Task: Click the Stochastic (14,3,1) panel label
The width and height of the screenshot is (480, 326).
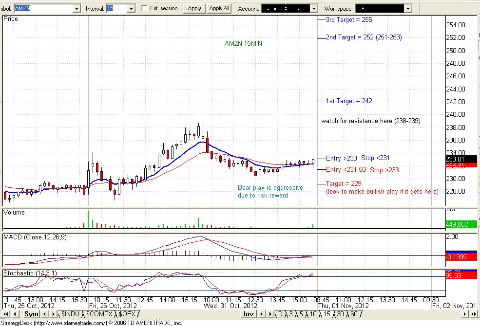Action: click(x=30, y=273)
